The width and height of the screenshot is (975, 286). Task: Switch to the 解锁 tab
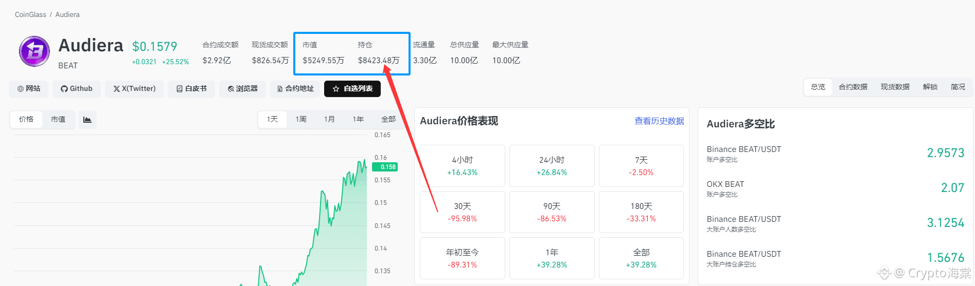pyautogui.click(x=930, y=87)
